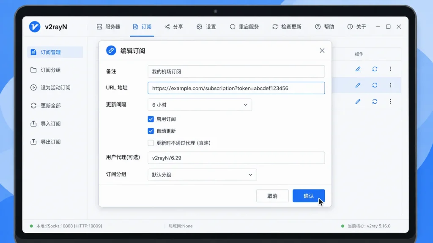Open the more options menu in second row
The image size is (433, 243).
pyautogui.click(x=390, y=85)
